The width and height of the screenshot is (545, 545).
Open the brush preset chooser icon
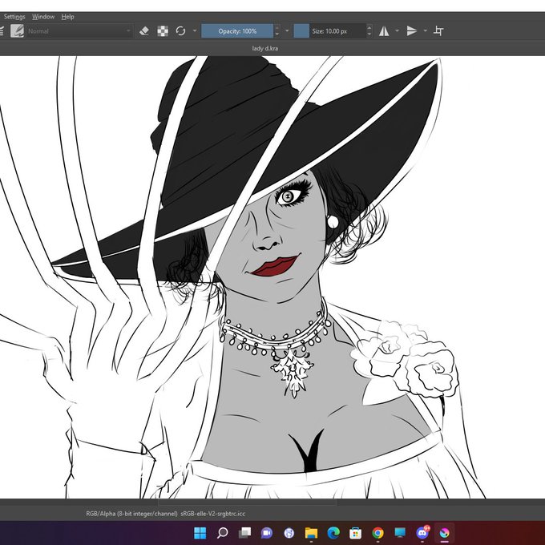(x=17, y=31)
